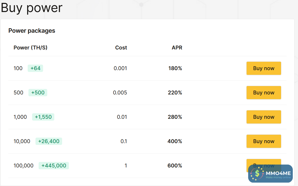Click the +64 bonus badge
Image resolution: width=298 pixels, height=186 pixels.
pos(35,68)
